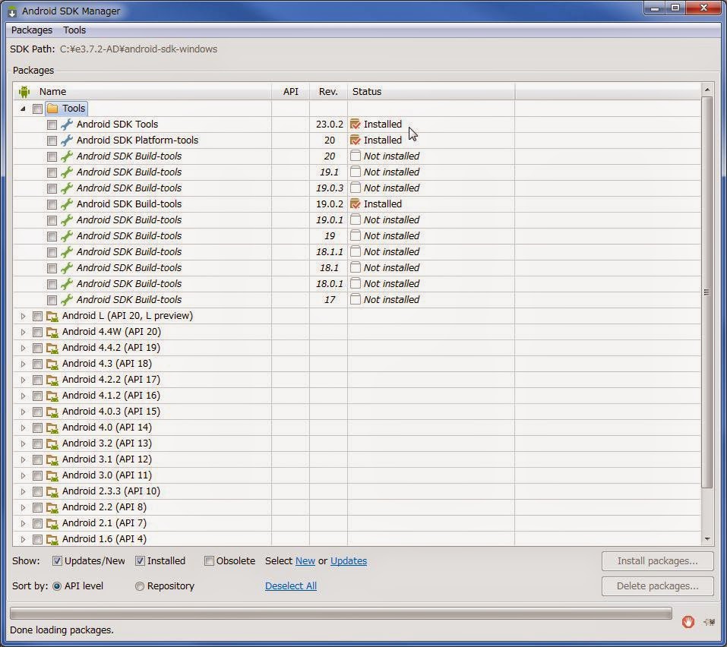Click the Android robot icon in the Name header
Screen dimensions: 727x647
[24, 92]
